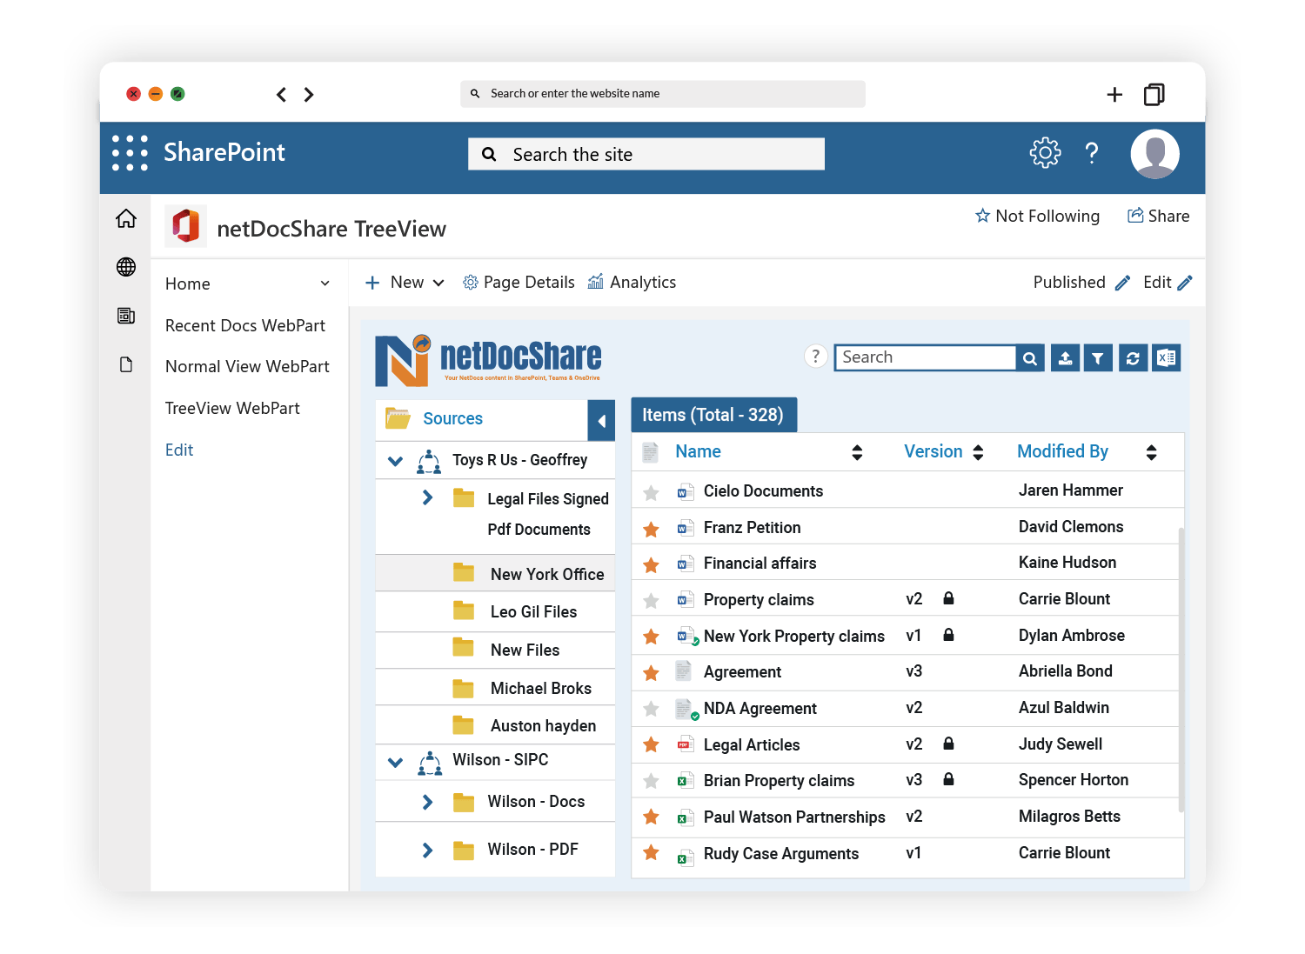Click in the netDocShare Search field

[x=925, y=358]
